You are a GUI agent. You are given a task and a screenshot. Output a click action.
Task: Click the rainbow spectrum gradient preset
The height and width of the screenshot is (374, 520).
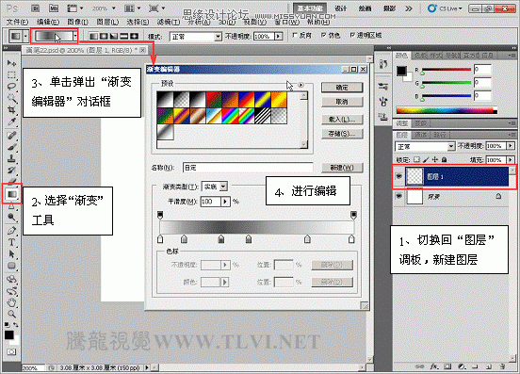[230, 116]
